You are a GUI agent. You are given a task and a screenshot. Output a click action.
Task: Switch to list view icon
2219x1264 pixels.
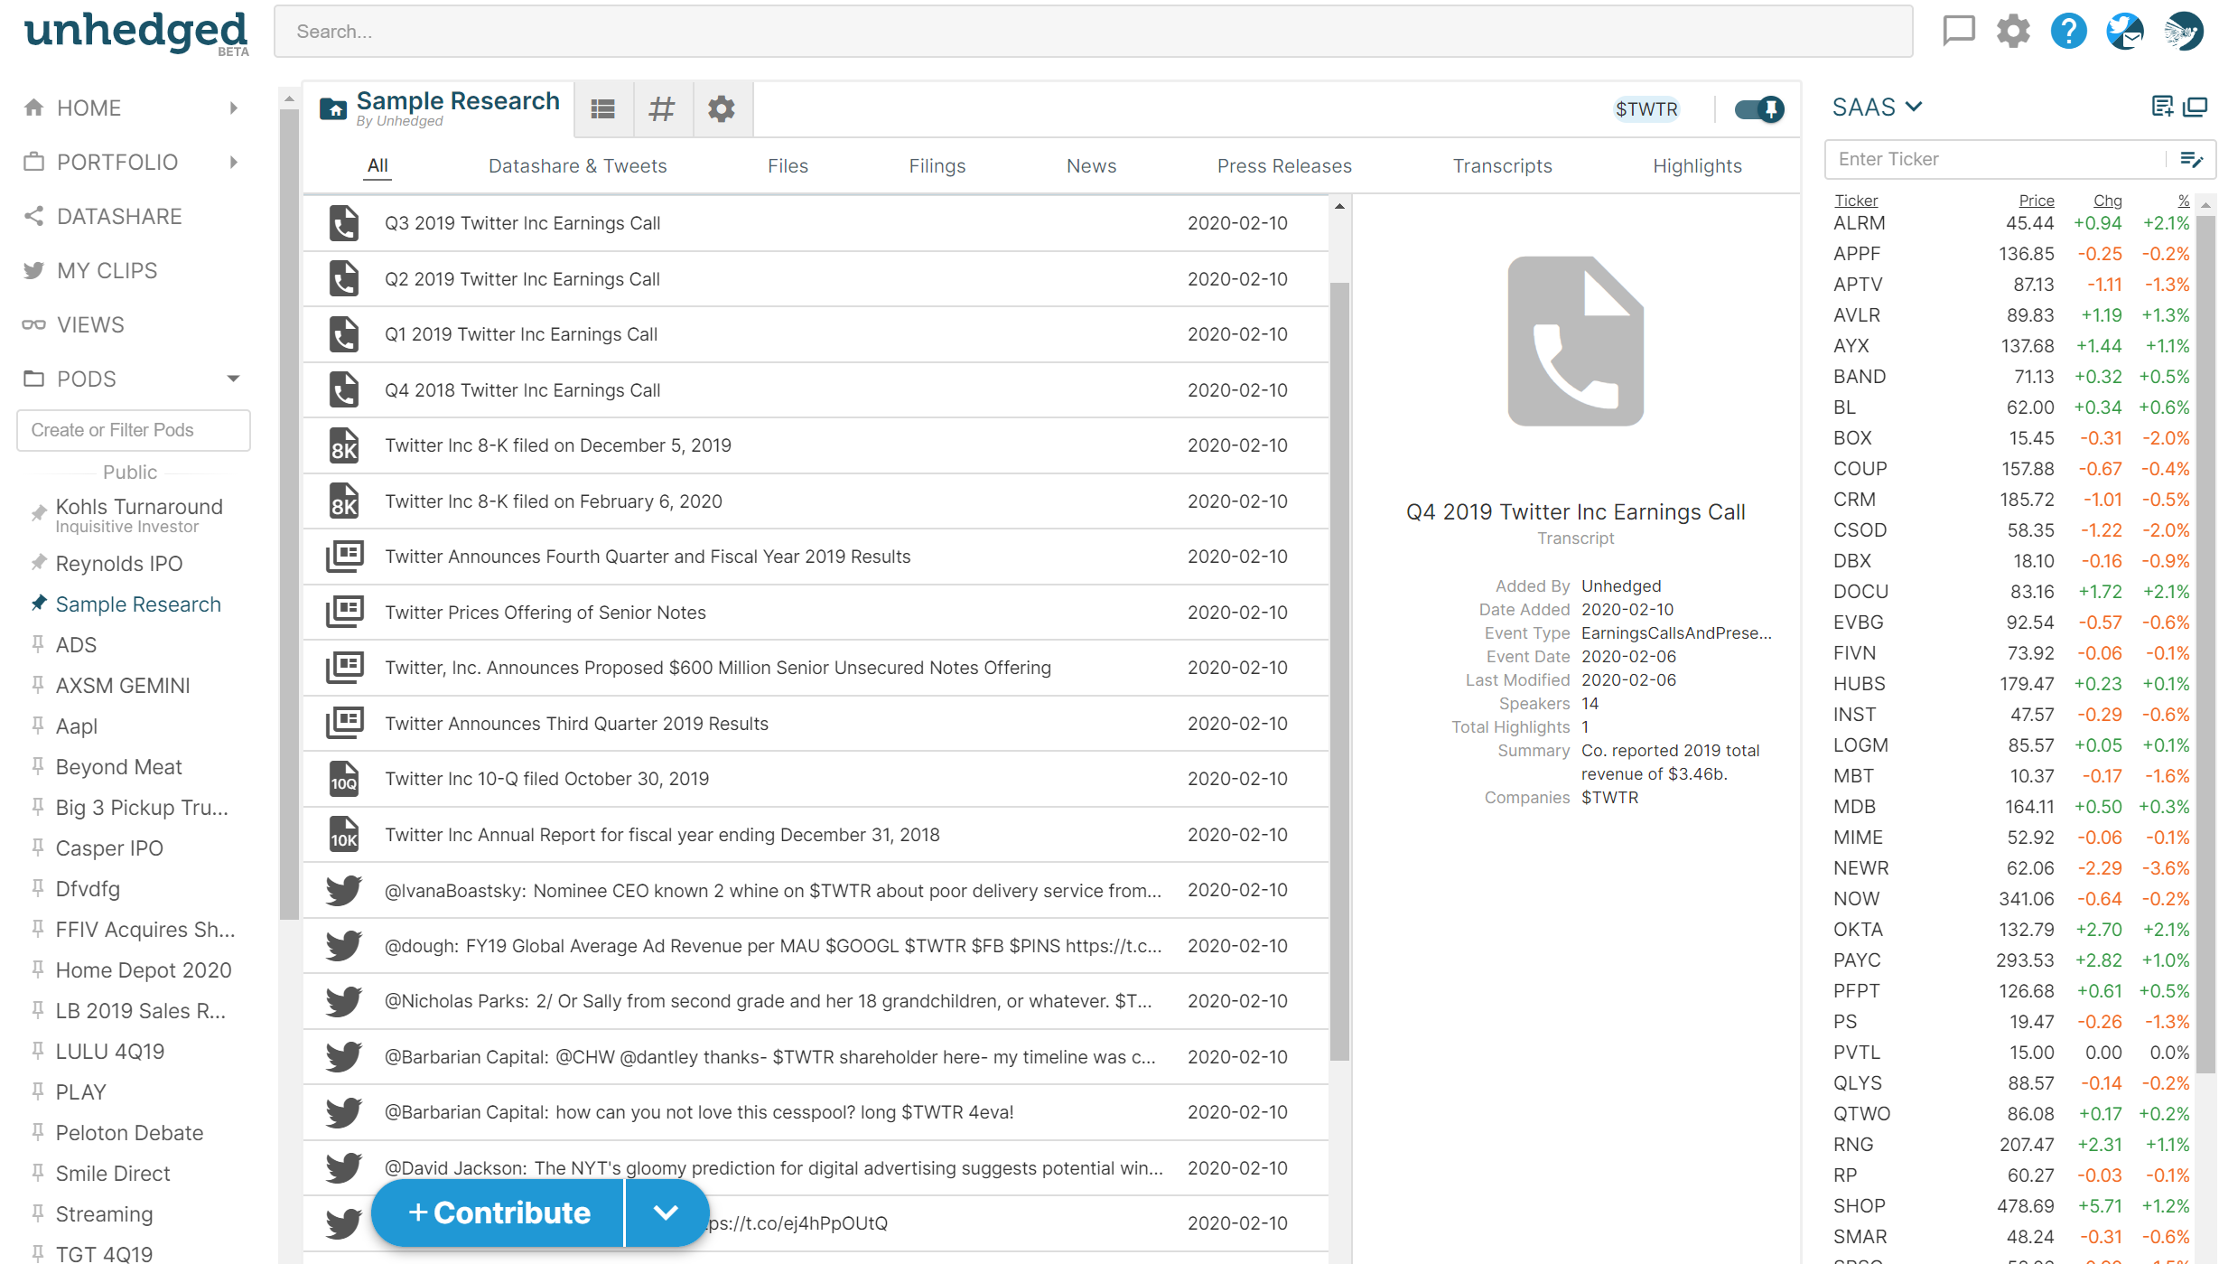(603, 109)
